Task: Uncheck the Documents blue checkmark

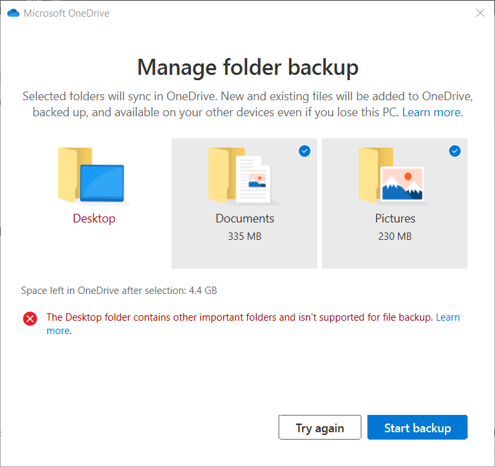Action: pyautogui.click(x=305, y=151)
